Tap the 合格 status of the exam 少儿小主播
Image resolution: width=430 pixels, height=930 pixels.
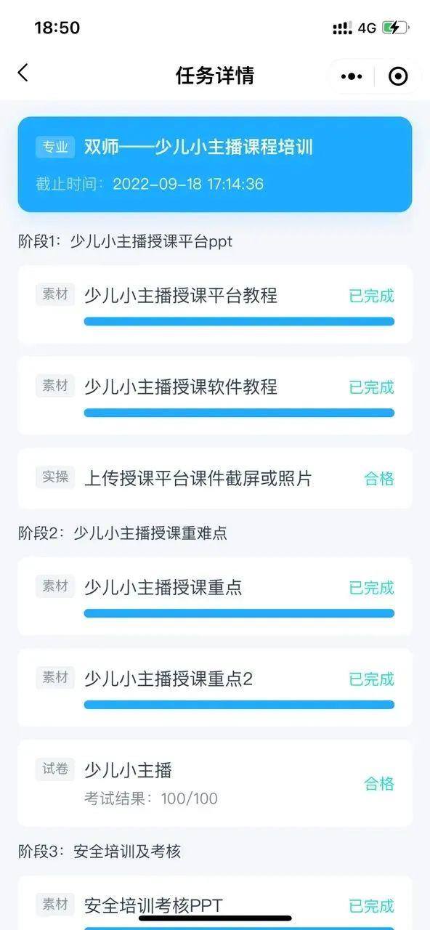tap(377, 784)
